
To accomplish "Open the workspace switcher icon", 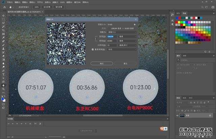I will [207, 7].
